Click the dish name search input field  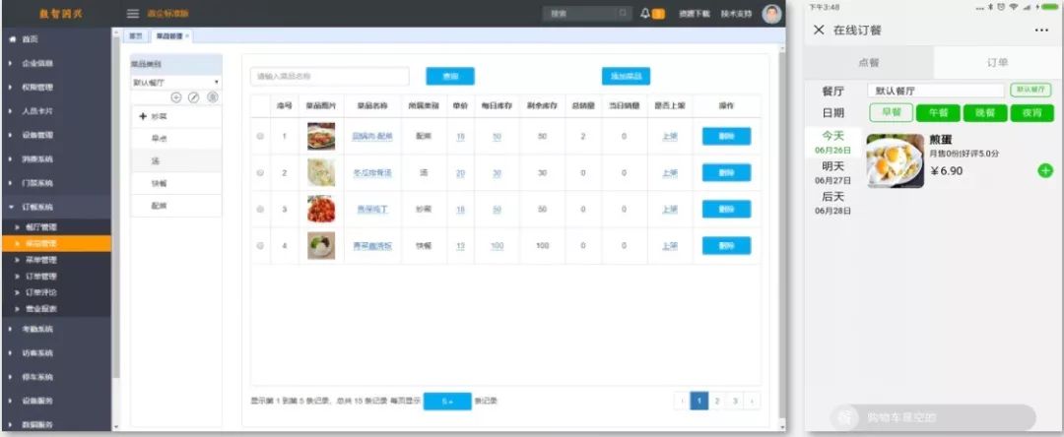pyautogui.click(x=330, y=76)
